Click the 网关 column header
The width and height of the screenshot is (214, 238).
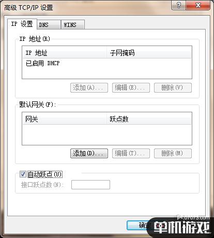click(65, 119)
